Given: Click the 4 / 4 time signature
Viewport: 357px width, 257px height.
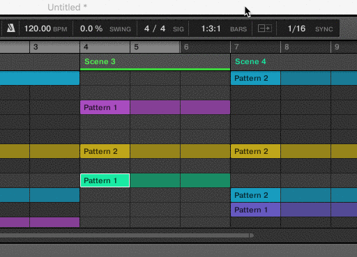Looking at the screenshot, I should [155, 29].
